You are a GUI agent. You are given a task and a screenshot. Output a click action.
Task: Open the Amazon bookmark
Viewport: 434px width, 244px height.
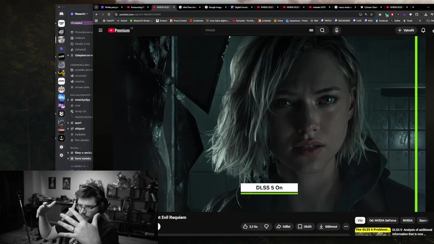pos(162,21)
